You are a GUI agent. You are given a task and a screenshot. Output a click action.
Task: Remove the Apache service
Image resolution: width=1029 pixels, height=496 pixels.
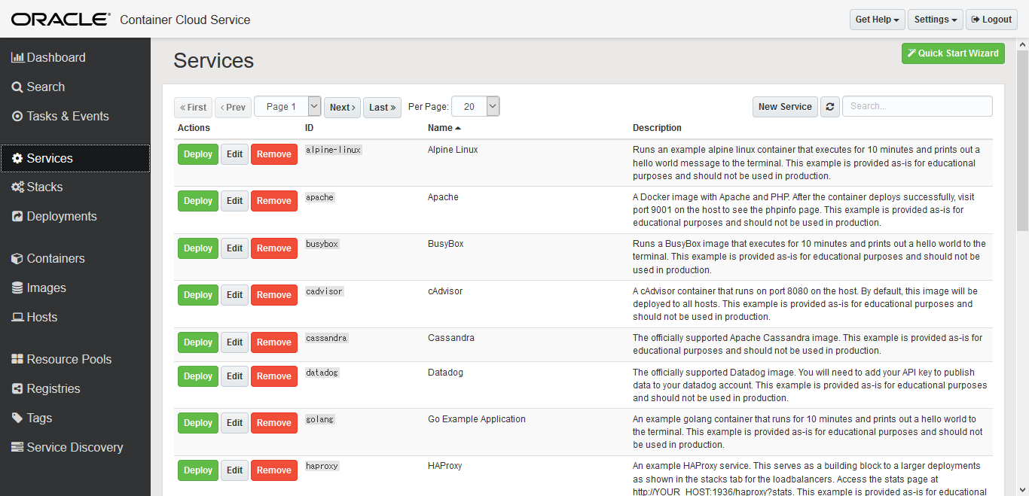pyautogui.click(x=274, y=201)
